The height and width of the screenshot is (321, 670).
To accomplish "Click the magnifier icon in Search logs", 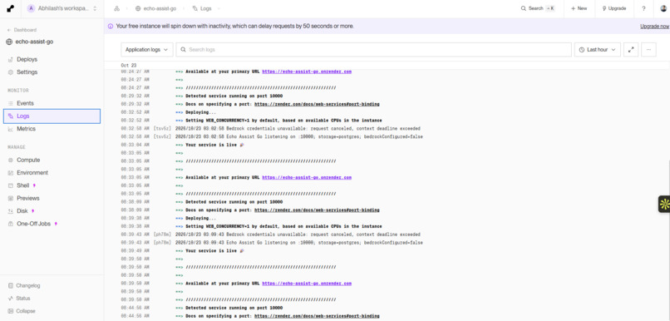I will tap(184, 50).
